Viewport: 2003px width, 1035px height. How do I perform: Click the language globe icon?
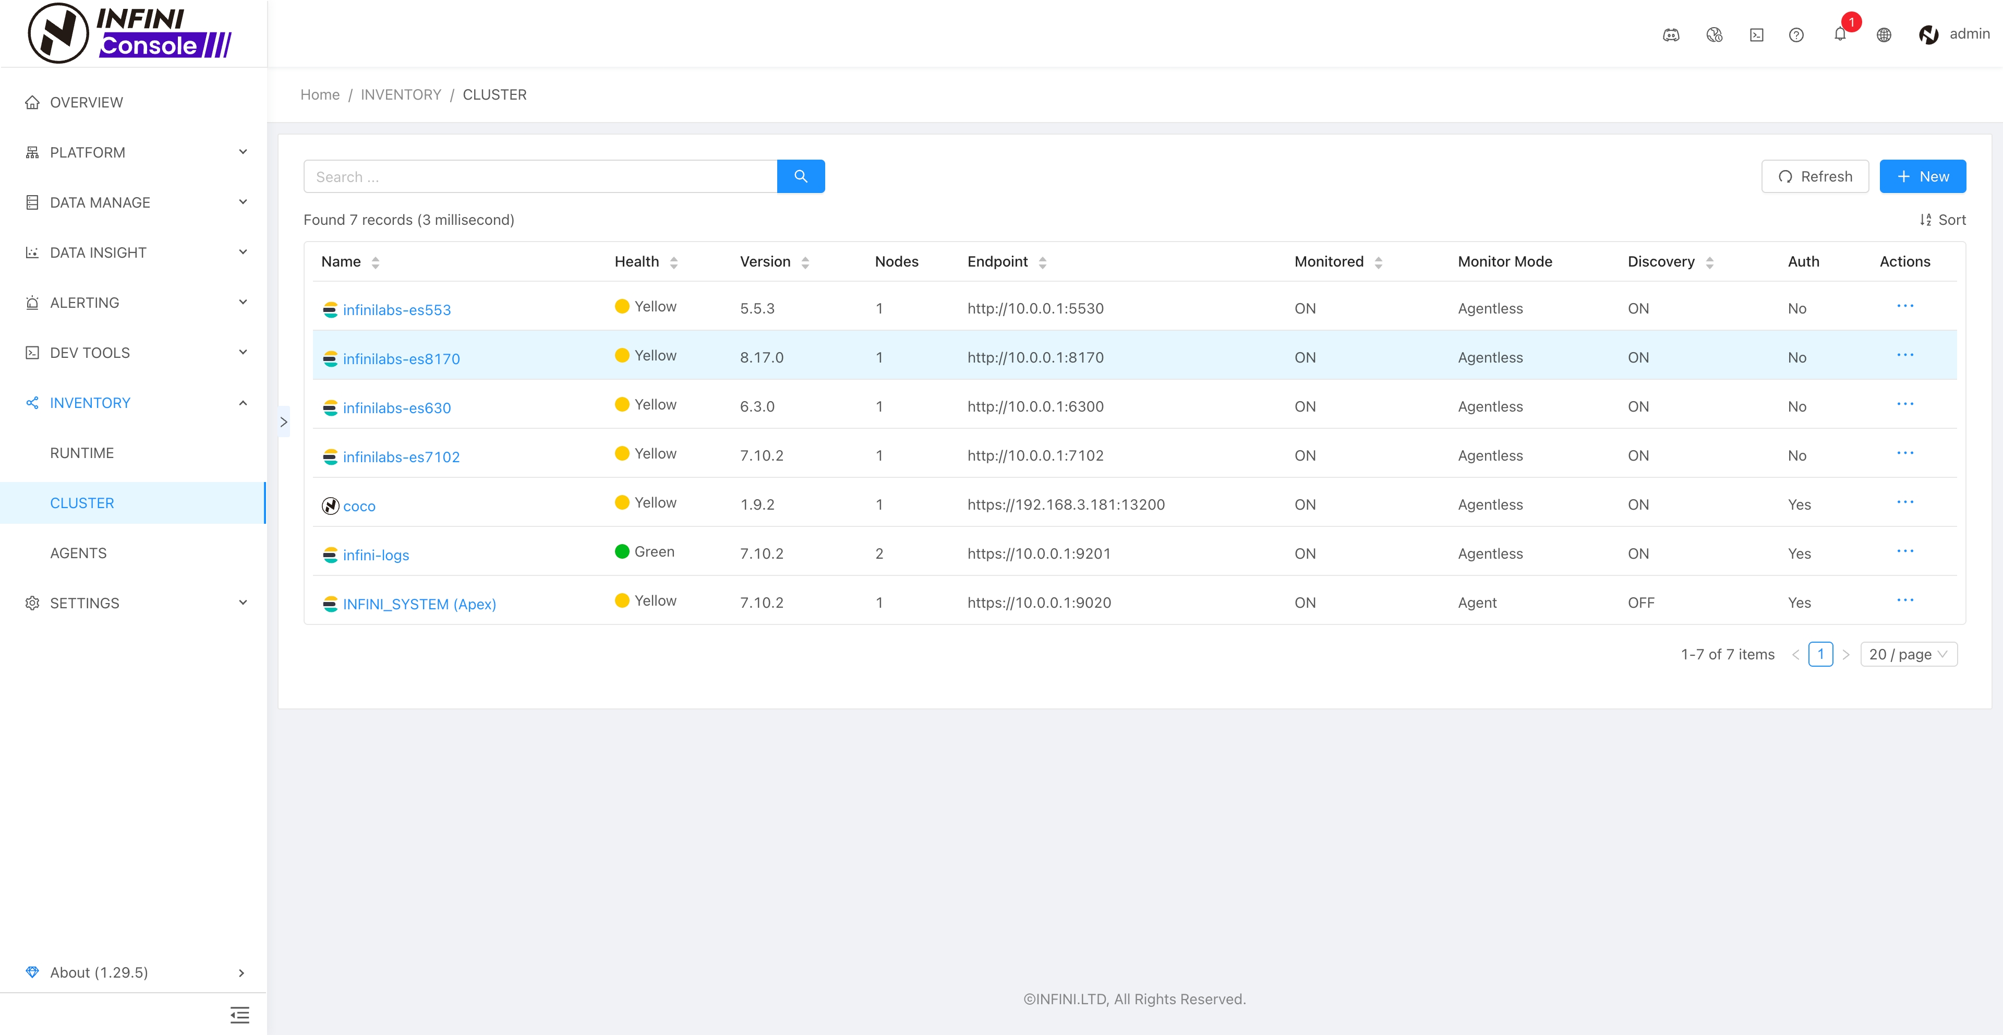1883,35
